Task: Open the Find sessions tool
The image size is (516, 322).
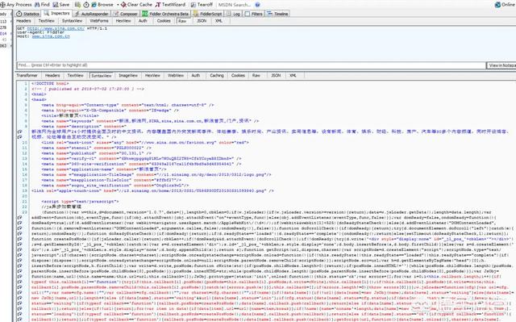Action: (42, 5)
